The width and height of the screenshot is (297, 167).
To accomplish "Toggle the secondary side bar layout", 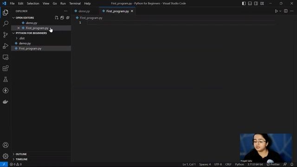I will [x=256, y=3].
